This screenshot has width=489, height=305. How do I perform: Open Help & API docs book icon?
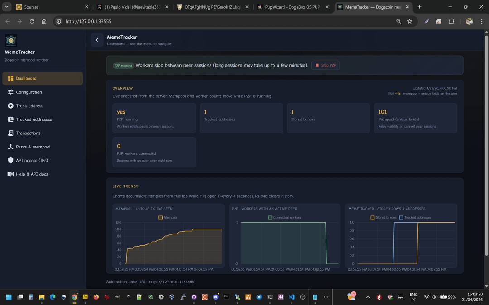[11, 174]
